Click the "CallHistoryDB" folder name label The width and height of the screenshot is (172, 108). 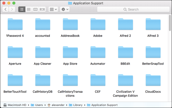[x=43, y=91]
